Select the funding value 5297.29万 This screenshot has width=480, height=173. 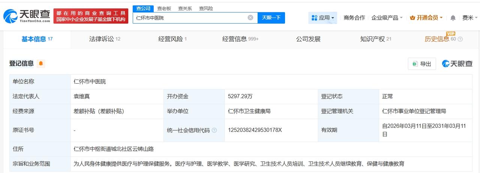240,96
